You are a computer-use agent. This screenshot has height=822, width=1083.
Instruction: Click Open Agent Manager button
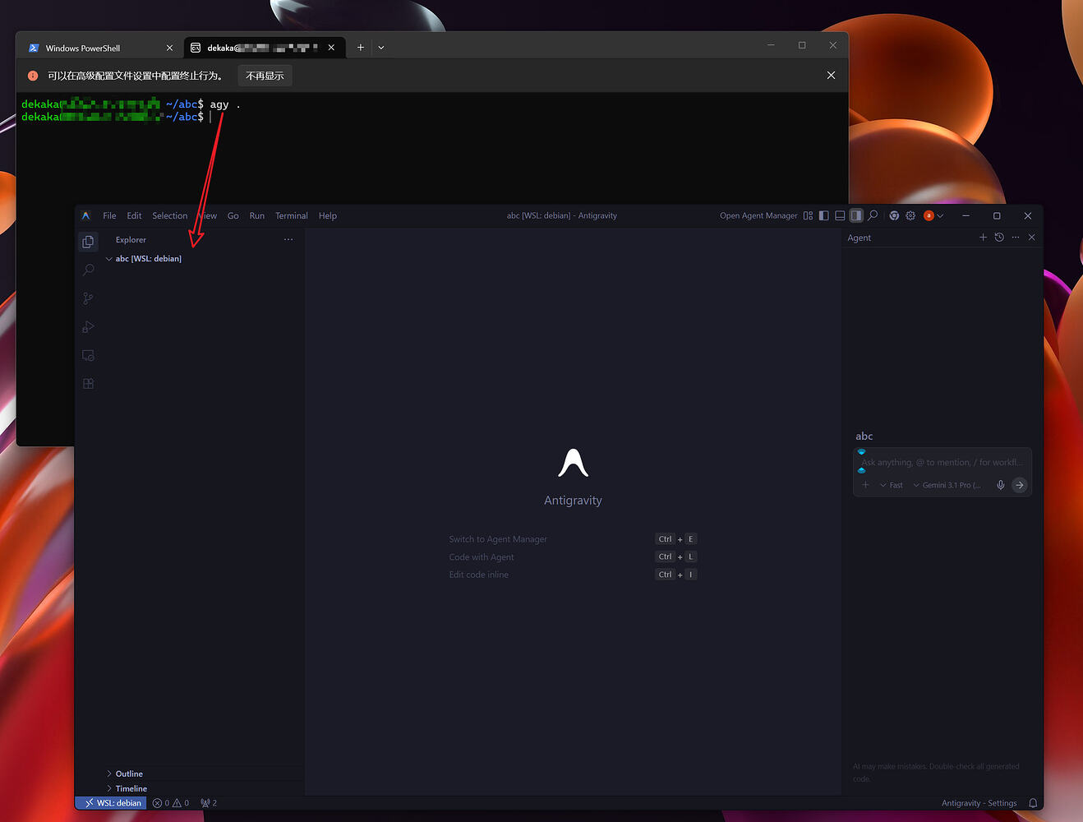[x=758, y=215]
